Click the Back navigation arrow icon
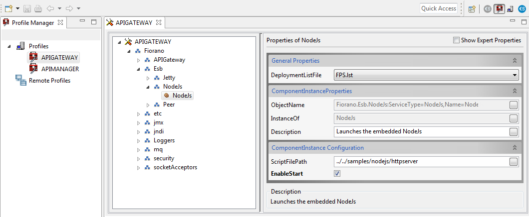529x217 pixels. pyautogui.click(x=49, y=8)
